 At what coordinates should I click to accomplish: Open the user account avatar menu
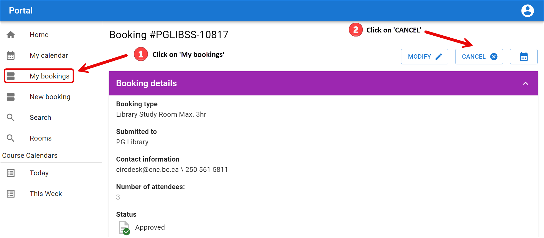point(527,11)
